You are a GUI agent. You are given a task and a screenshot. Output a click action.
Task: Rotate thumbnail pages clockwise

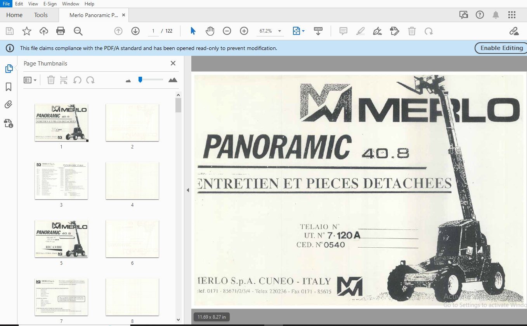(90, 80)
